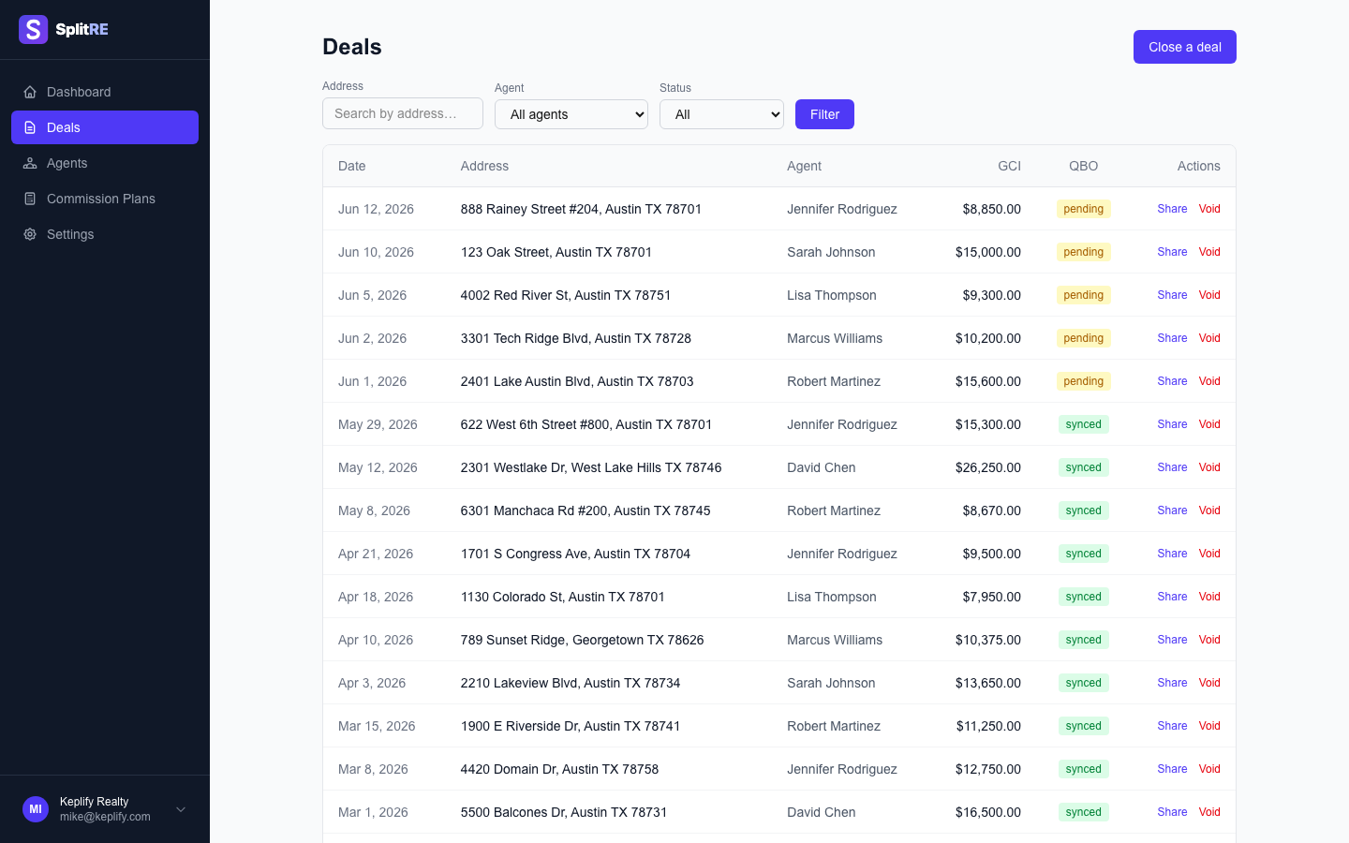The height and width of the screenshot is (843, 1349).
Task: Share the 5500 Balcones Dr deal
Action: tap(1172, 812)
